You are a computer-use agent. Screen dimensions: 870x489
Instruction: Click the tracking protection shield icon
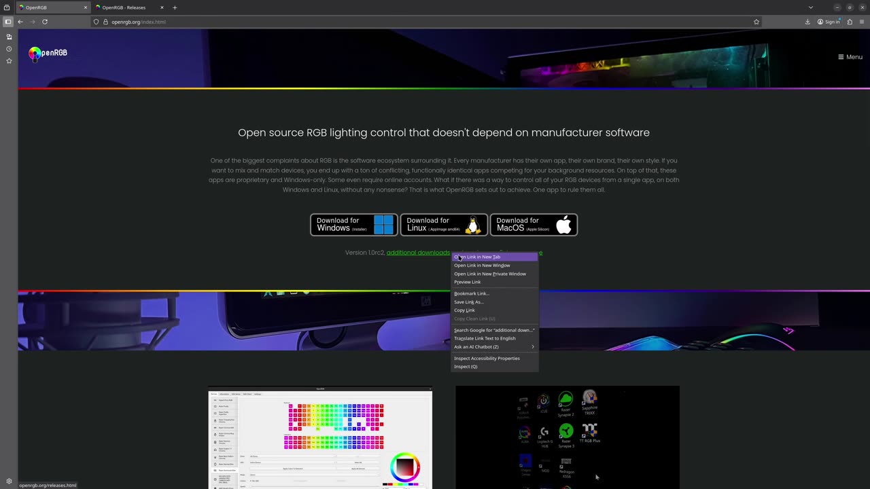pos(96,22)
